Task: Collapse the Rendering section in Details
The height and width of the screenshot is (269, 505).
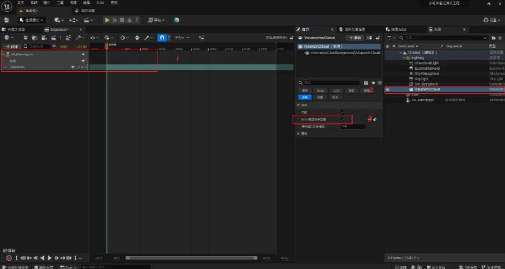Action: click(298, 105)
